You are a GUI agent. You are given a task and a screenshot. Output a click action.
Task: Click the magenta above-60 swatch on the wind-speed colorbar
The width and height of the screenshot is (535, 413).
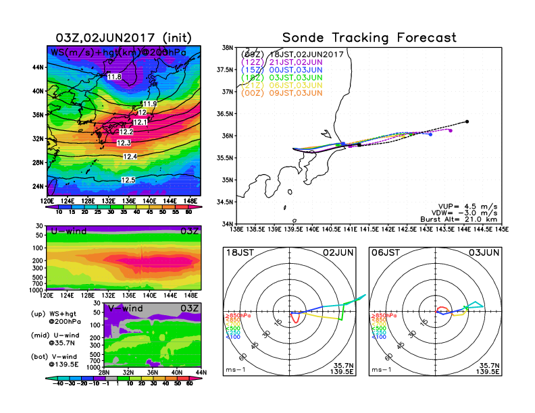[x=196, y=207]
